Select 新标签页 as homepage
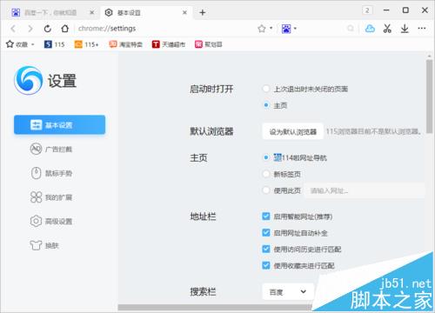Viewport: 435px width, 313px height. 266,174
